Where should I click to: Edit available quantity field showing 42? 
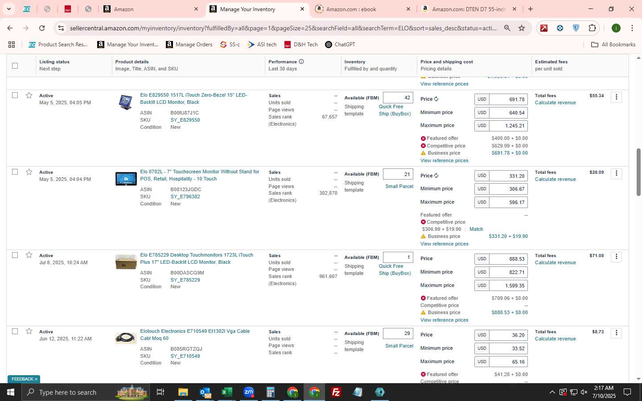point(398,98)
